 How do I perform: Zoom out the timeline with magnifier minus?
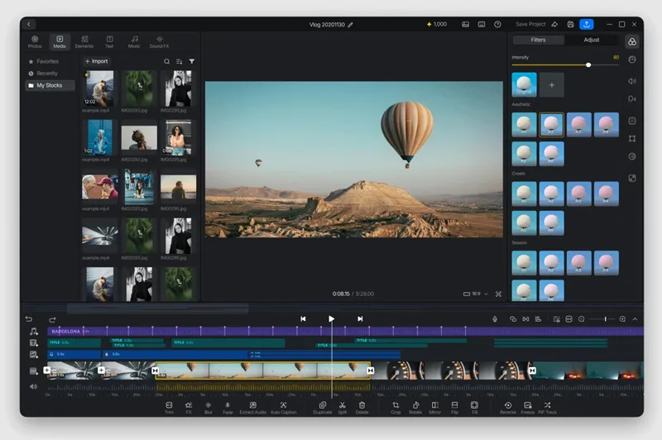(x=582, y=319)
